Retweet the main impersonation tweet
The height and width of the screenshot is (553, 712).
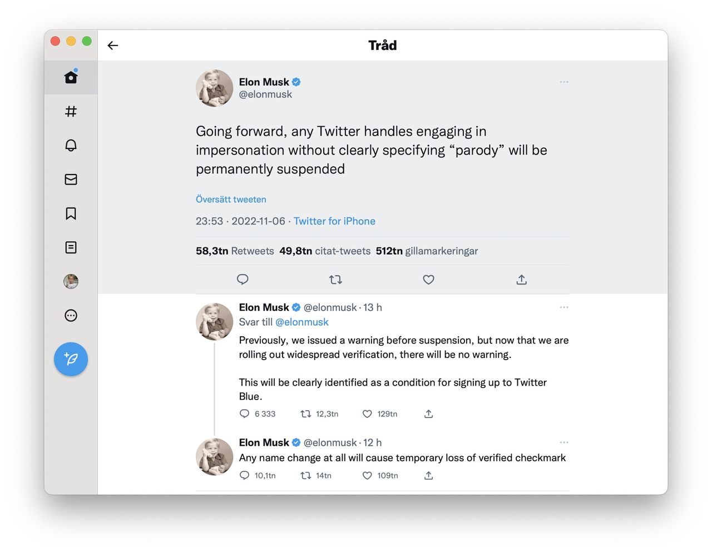[x=335, y=280]
